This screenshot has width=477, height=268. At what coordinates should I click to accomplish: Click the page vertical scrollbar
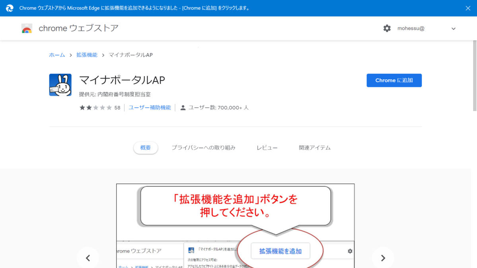[x=474, y=75]
